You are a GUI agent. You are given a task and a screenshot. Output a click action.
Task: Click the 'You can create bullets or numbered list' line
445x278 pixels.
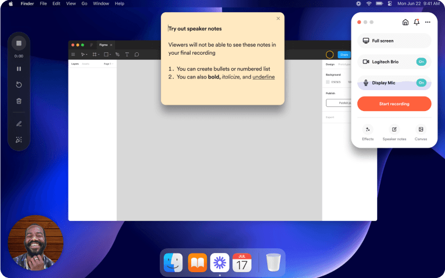click(223, 69)
